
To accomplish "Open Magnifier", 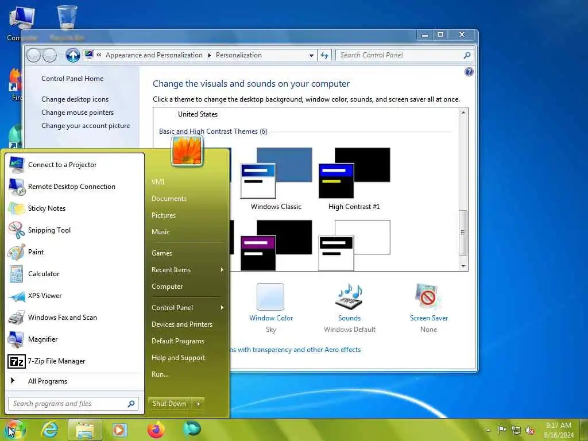I will 74,339.
